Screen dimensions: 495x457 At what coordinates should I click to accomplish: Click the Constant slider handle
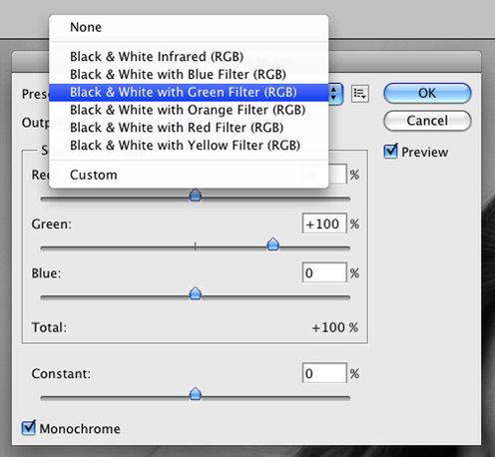tap(196, 394)
